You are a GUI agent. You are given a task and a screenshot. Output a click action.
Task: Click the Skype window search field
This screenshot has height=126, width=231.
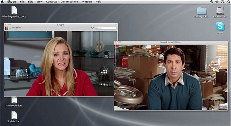[x=106, y=28]
